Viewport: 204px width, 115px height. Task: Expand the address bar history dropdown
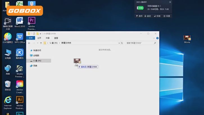coord(119,43)
